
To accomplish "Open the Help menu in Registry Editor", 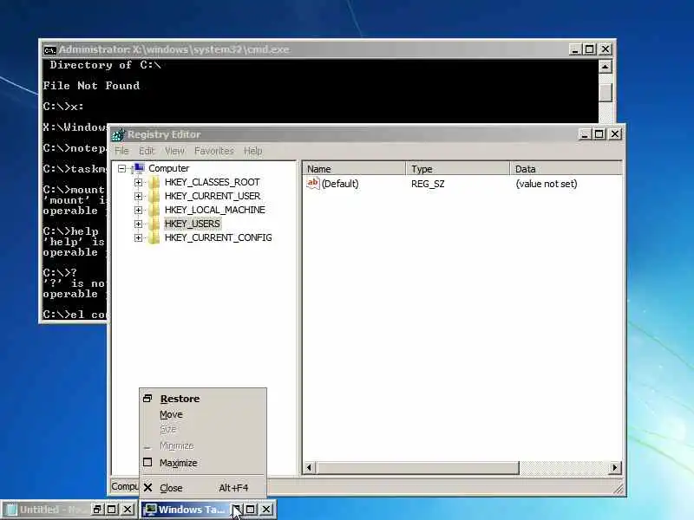I will 252,151.
